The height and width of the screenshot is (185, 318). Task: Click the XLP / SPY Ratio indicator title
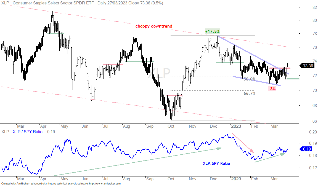(28, 132)
